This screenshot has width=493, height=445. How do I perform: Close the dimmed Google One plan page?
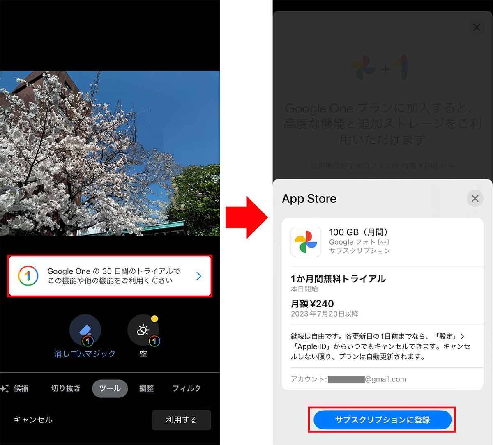[x=477, y=28]
